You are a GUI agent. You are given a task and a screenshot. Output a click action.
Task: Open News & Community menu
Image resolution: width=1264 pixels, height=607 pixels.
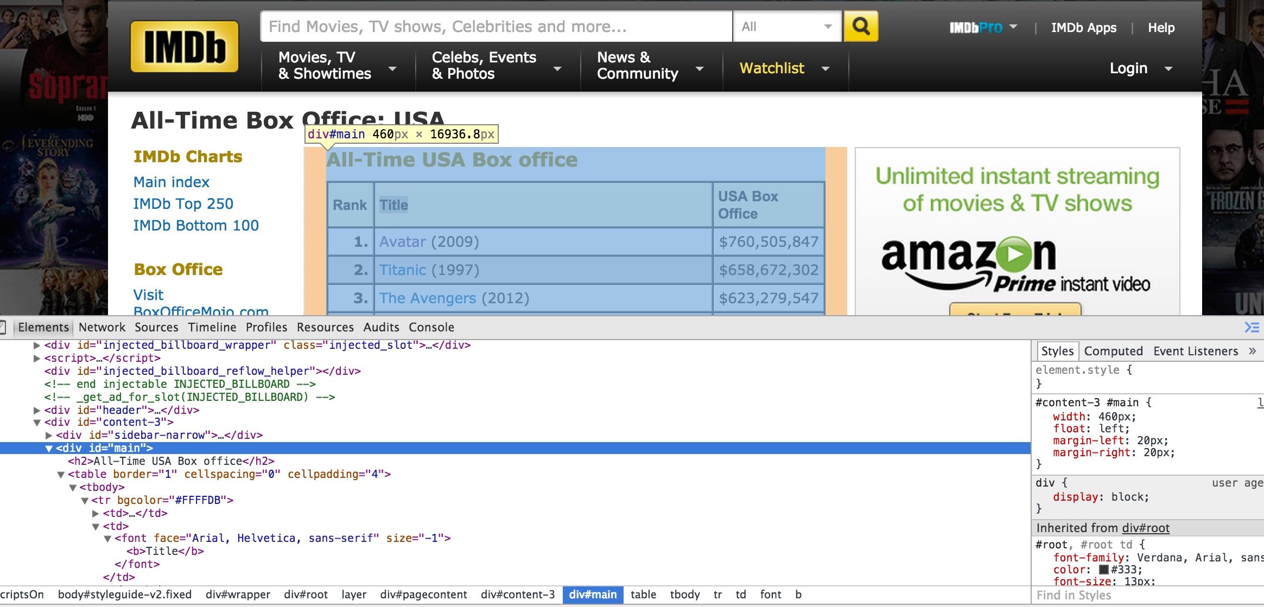(x=651, y=66)
